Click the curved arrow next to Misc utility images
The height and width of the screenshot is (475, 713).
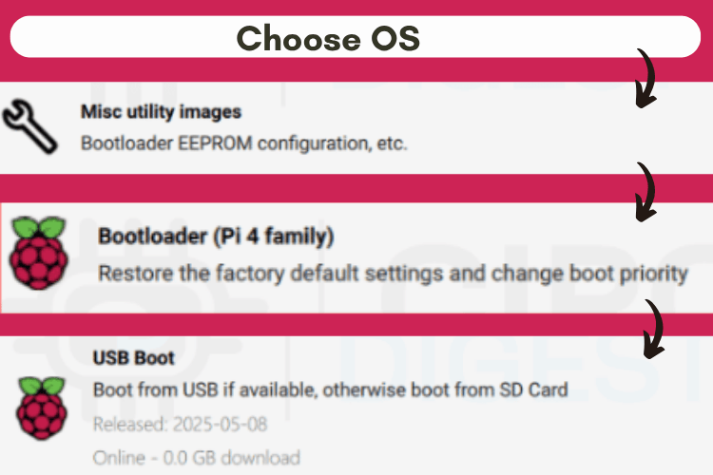pyautogui.click(x=647, y=78)
